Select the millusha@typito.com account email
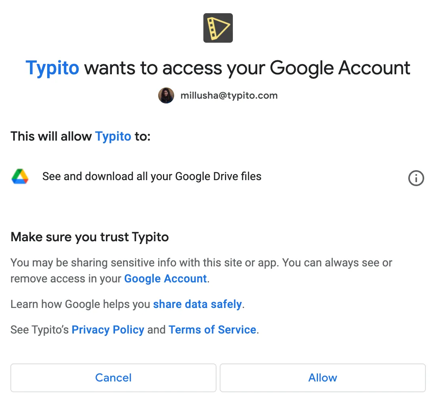The image size is (441, 417). pyautogui.click(x=229, y=95)
